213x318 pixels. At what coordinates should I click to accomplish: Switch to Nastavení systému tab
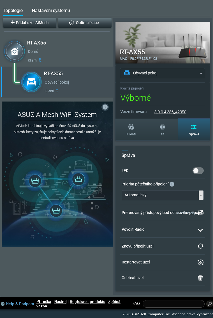point(51,11)
